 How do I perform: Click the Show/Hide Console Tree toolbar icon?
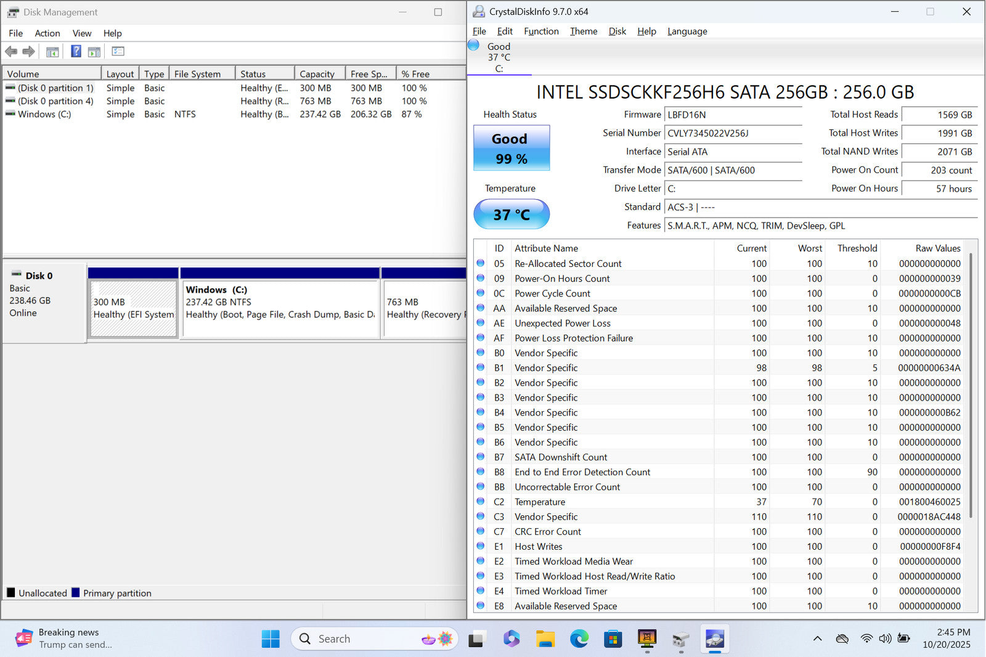[x=52, y=52]
